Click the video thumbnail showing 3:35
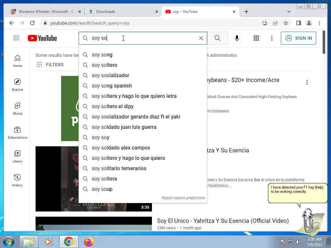The width and height of the screenshot is (331, 248). (x=93, y=179)
